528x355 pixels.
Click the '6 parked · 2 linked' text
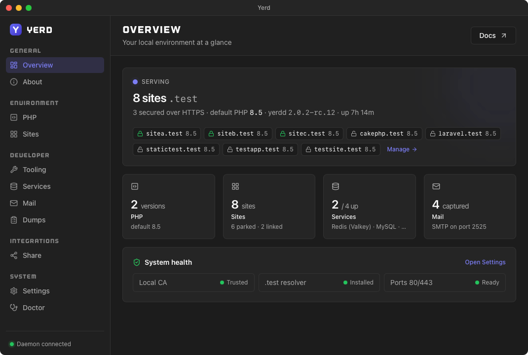coord(257,227)
